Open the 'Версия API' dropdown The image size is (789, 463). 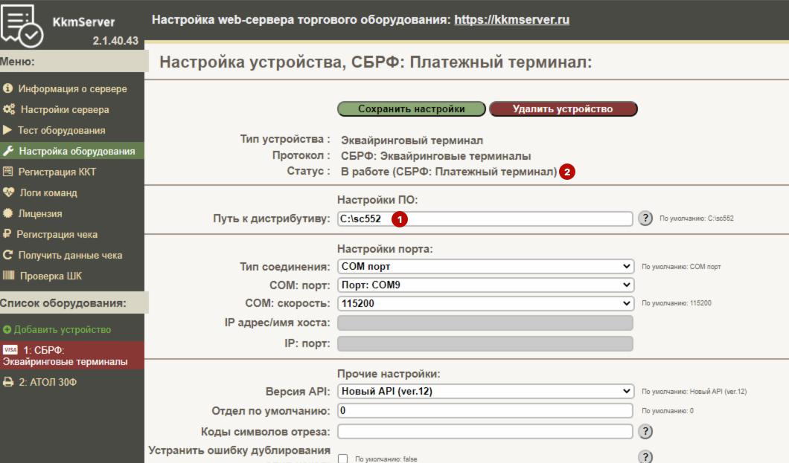[x=485, y=391]
